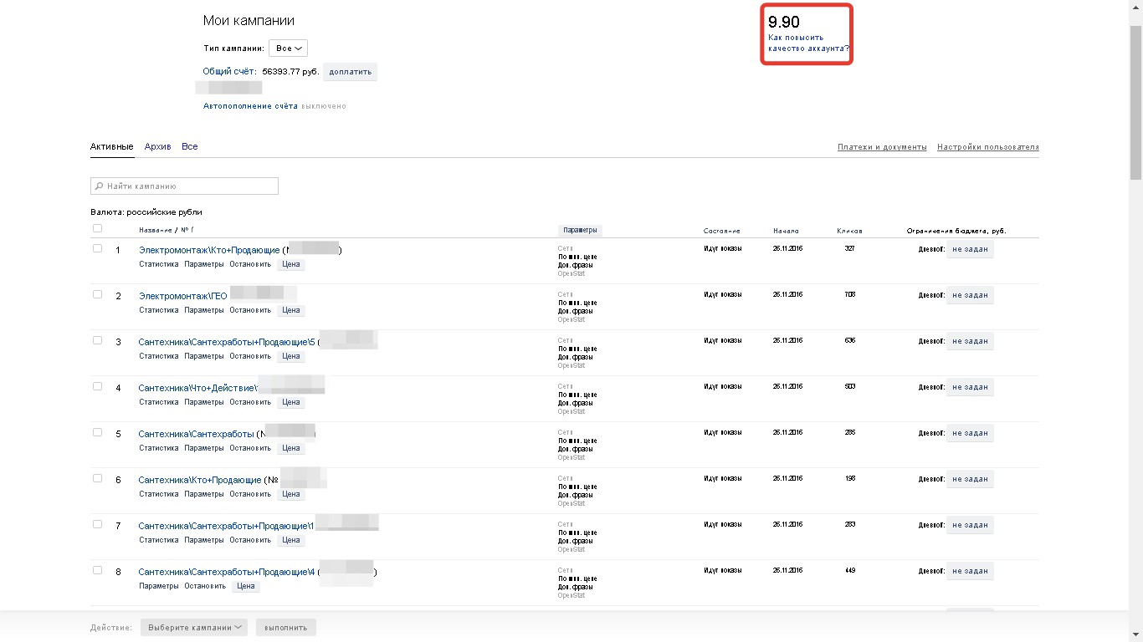Open "Параметры" under campaign 2 Электромонтаж\ГЕО

204,310
